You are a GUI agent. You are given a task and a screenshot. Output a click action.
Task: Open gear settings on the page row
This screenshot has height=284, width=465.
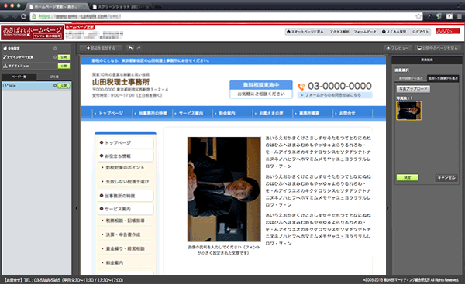click(55, 86)
